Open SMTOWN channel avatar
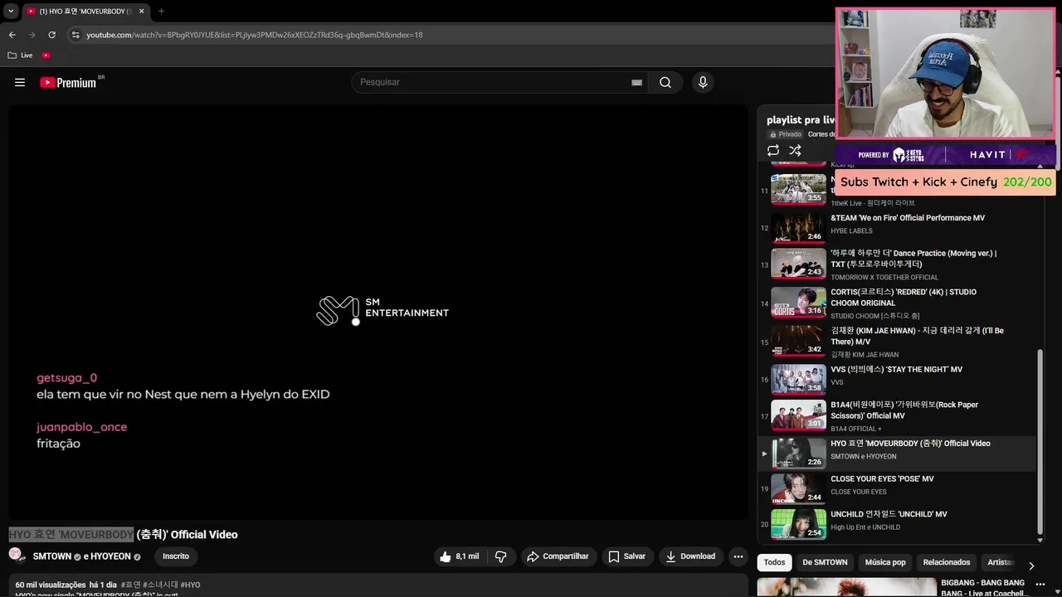This screenshot has height=597, width=1062. (16, 555)
